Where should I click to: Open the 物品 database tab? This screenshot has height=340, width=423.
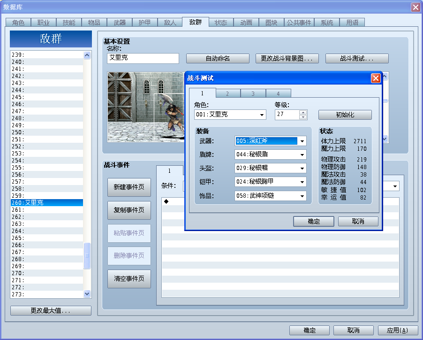pos(94,23)
